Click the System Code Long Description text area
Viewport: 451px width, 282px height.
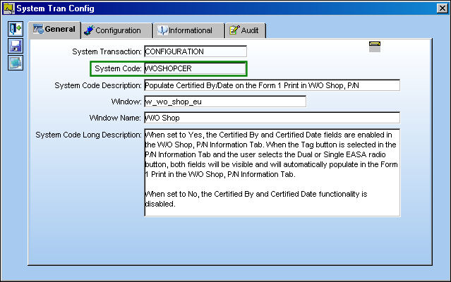(272, 173)
